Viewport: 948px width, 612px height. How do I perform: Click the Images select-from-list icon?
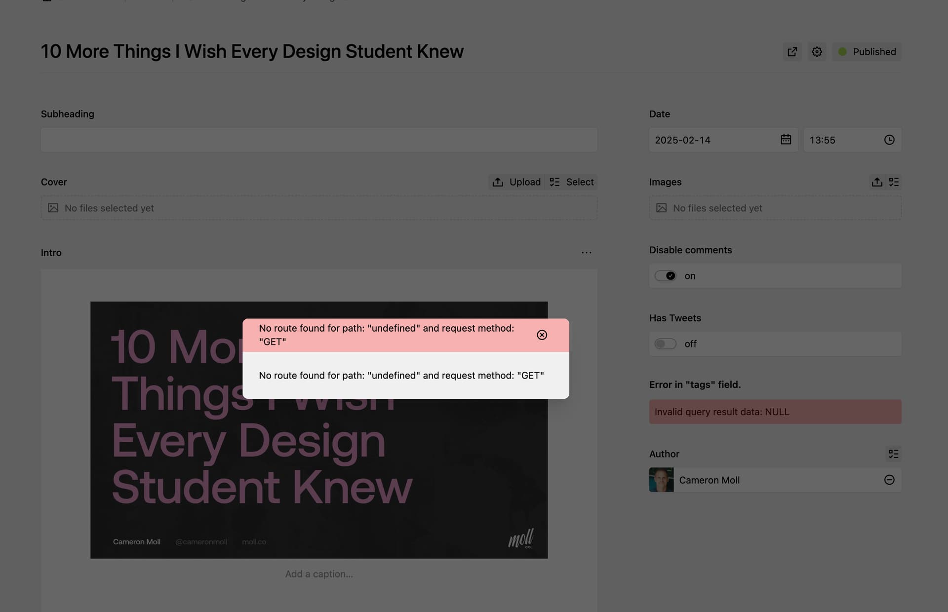click(x=894, y=182)
